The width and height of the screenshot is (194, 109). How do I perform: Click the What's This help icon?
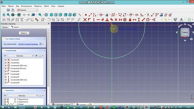click(x=175, y=20)
